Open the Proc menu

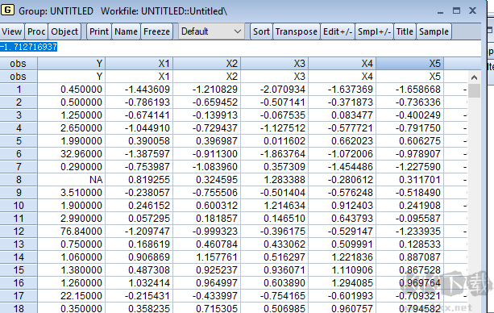36,31
